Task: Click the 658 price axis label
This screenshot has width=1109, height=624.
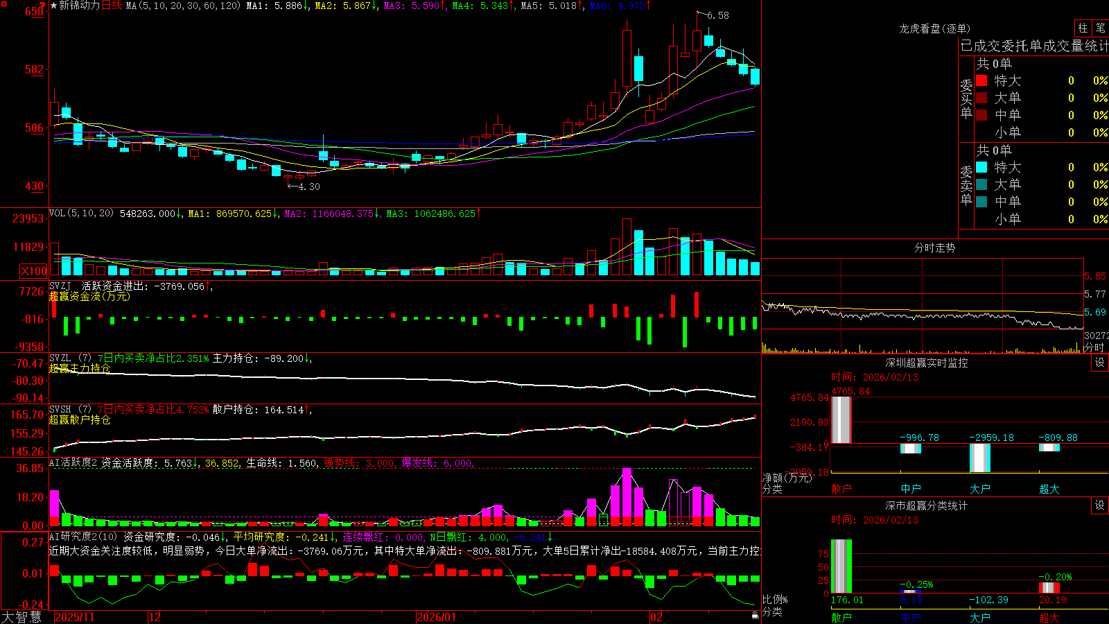Action: pos(35,12)
